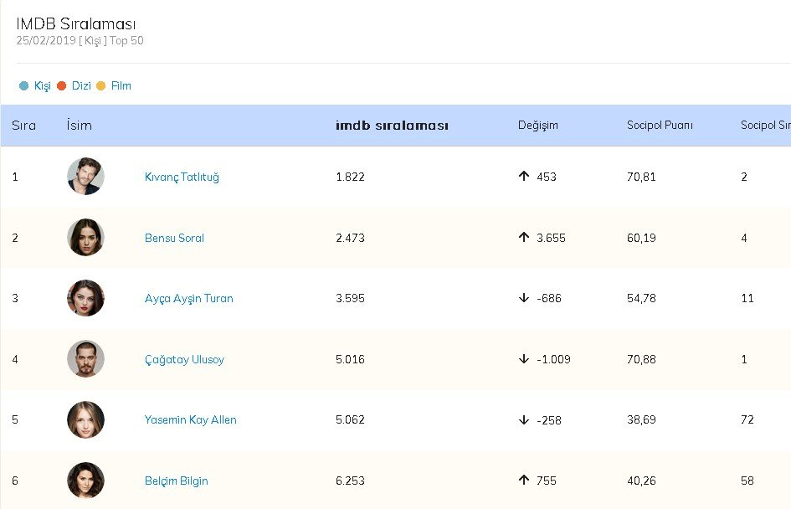Open the Çağatay Ulusoy name link
791x509 pixels.
click(184, 359)
